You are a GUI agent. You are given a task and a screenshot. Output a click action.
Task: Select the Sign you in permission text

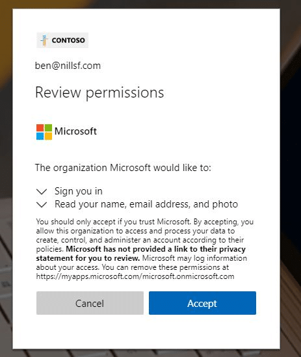tap(79, 191)
